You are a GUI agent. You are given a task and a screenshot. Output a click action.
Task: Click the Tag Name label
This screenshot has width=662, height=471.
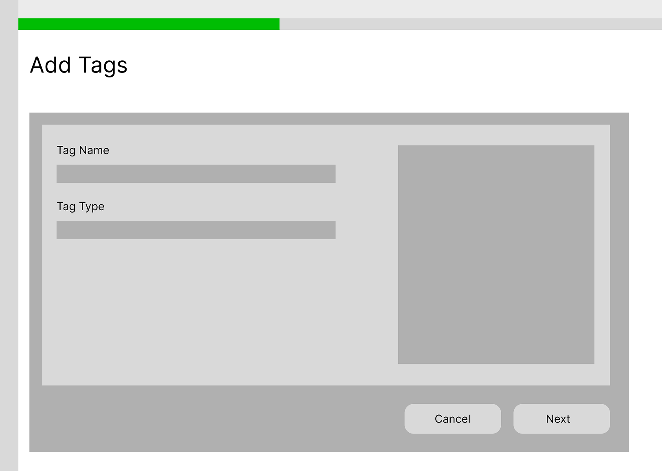83,150
